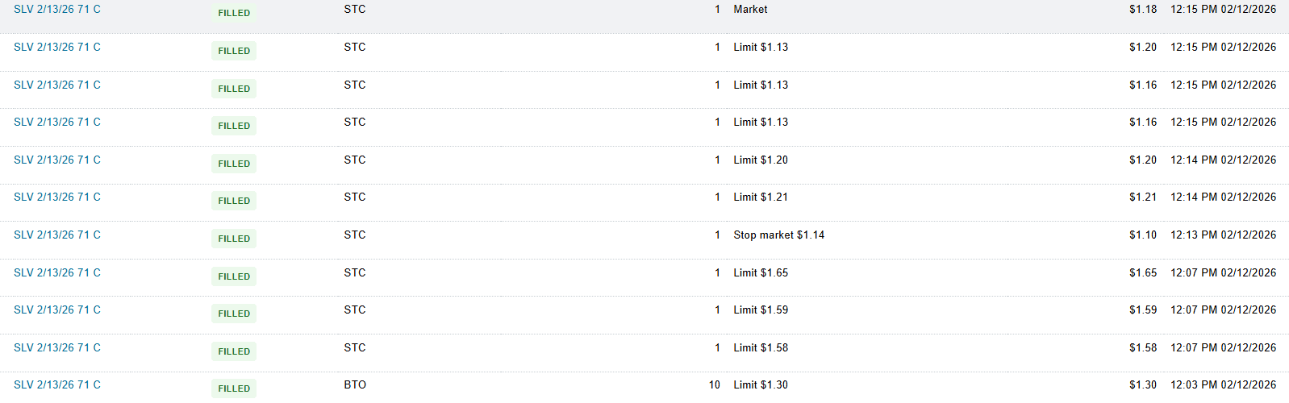Click FILLED badge in the Limit $1.65 row

tap(234, 276)
